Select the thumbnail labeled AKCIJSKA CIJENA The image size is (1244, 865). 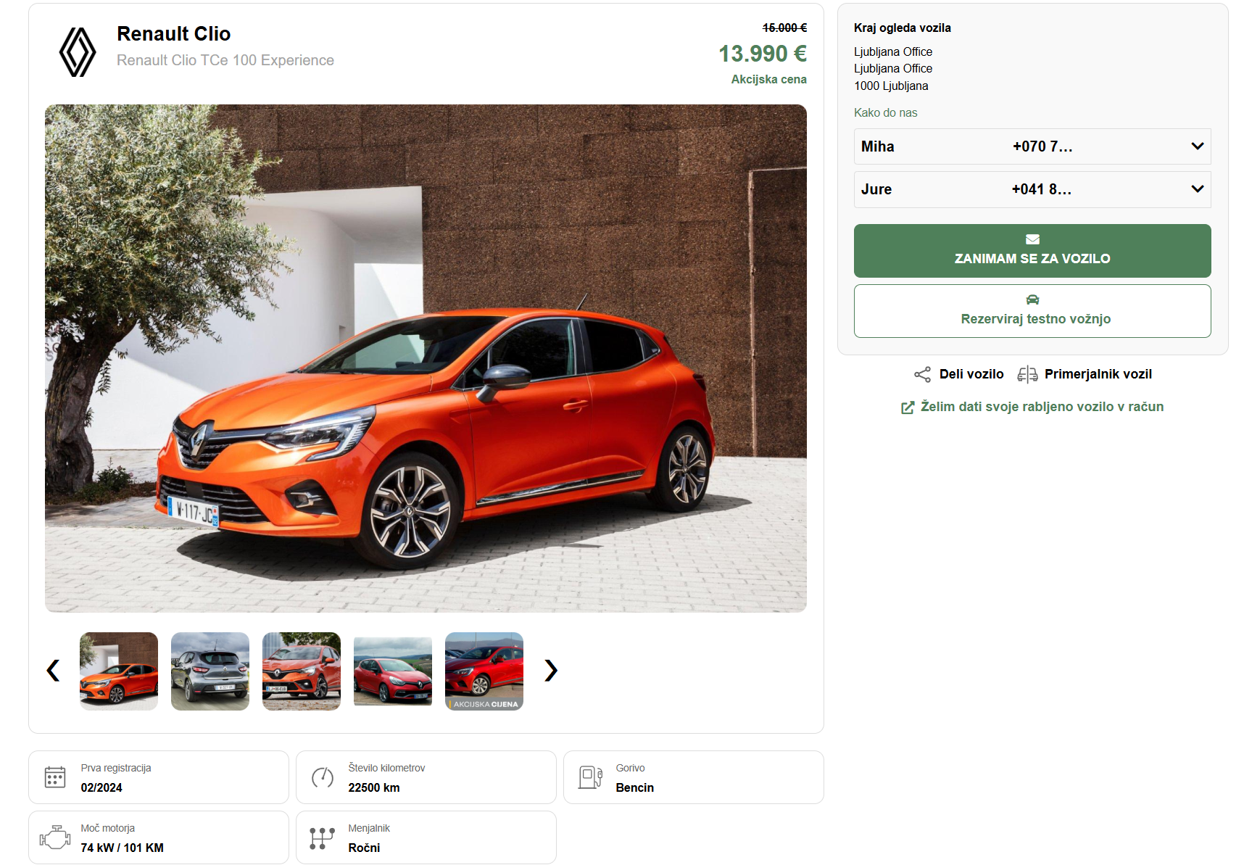pos(484,671)
